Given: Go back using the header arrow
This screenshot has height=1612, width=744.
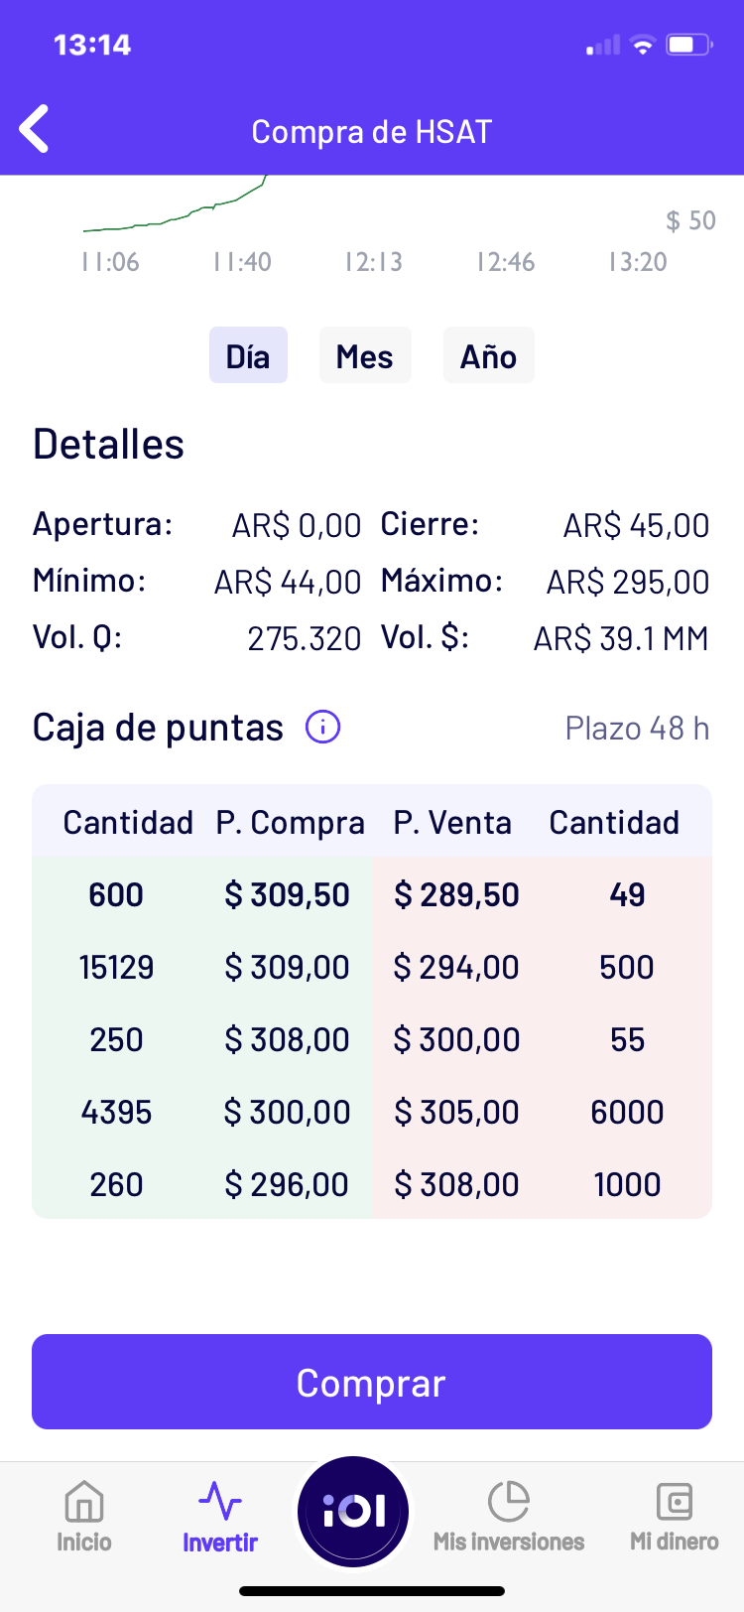Looking at the screenshot, I should [x=35, y=129].
